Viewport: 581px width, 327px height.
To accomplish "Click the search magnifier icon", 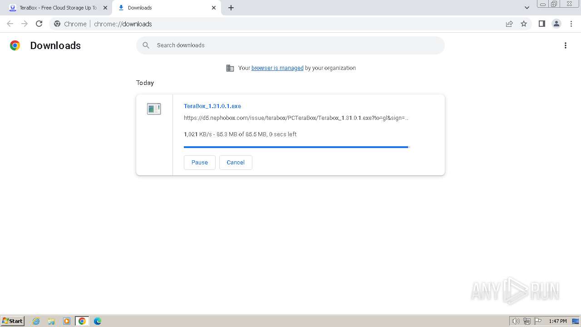I will (146, 45).
